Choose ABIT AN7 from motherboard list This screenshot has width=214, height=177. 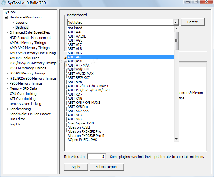[120, 53]
